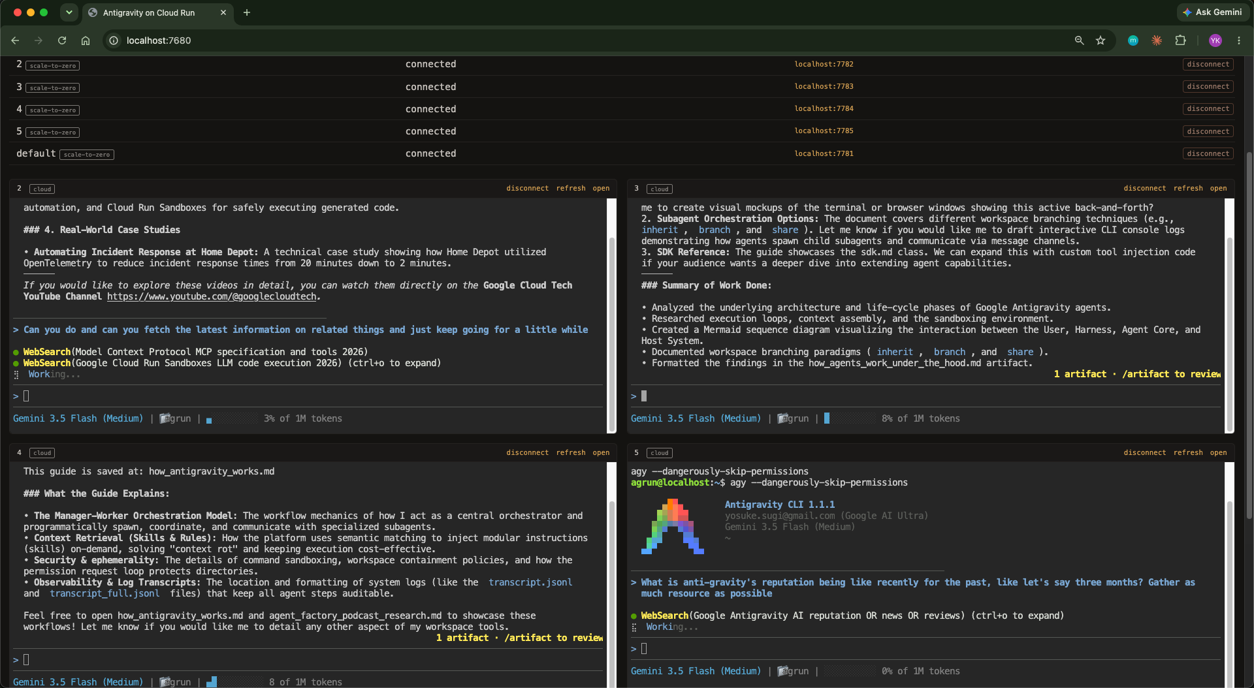Disconnect the default session
This screenshot has height=688, width=1254.
[1208, 153]
